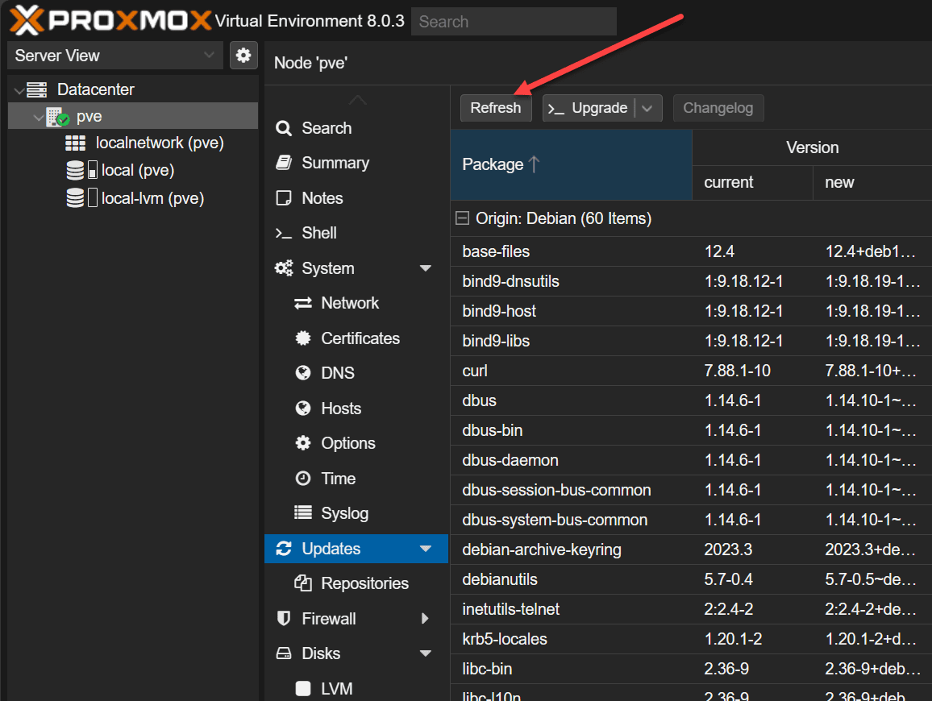Image resolution: width=932 pixels, height=701 pixels.
Task: Click the Summary book icon
Action: [x=284, y=163]
